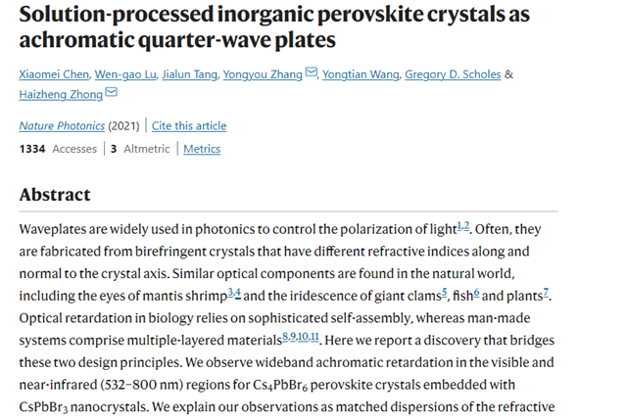
Task: View author Yongtian Wang's details
Action: pos(362,73)
